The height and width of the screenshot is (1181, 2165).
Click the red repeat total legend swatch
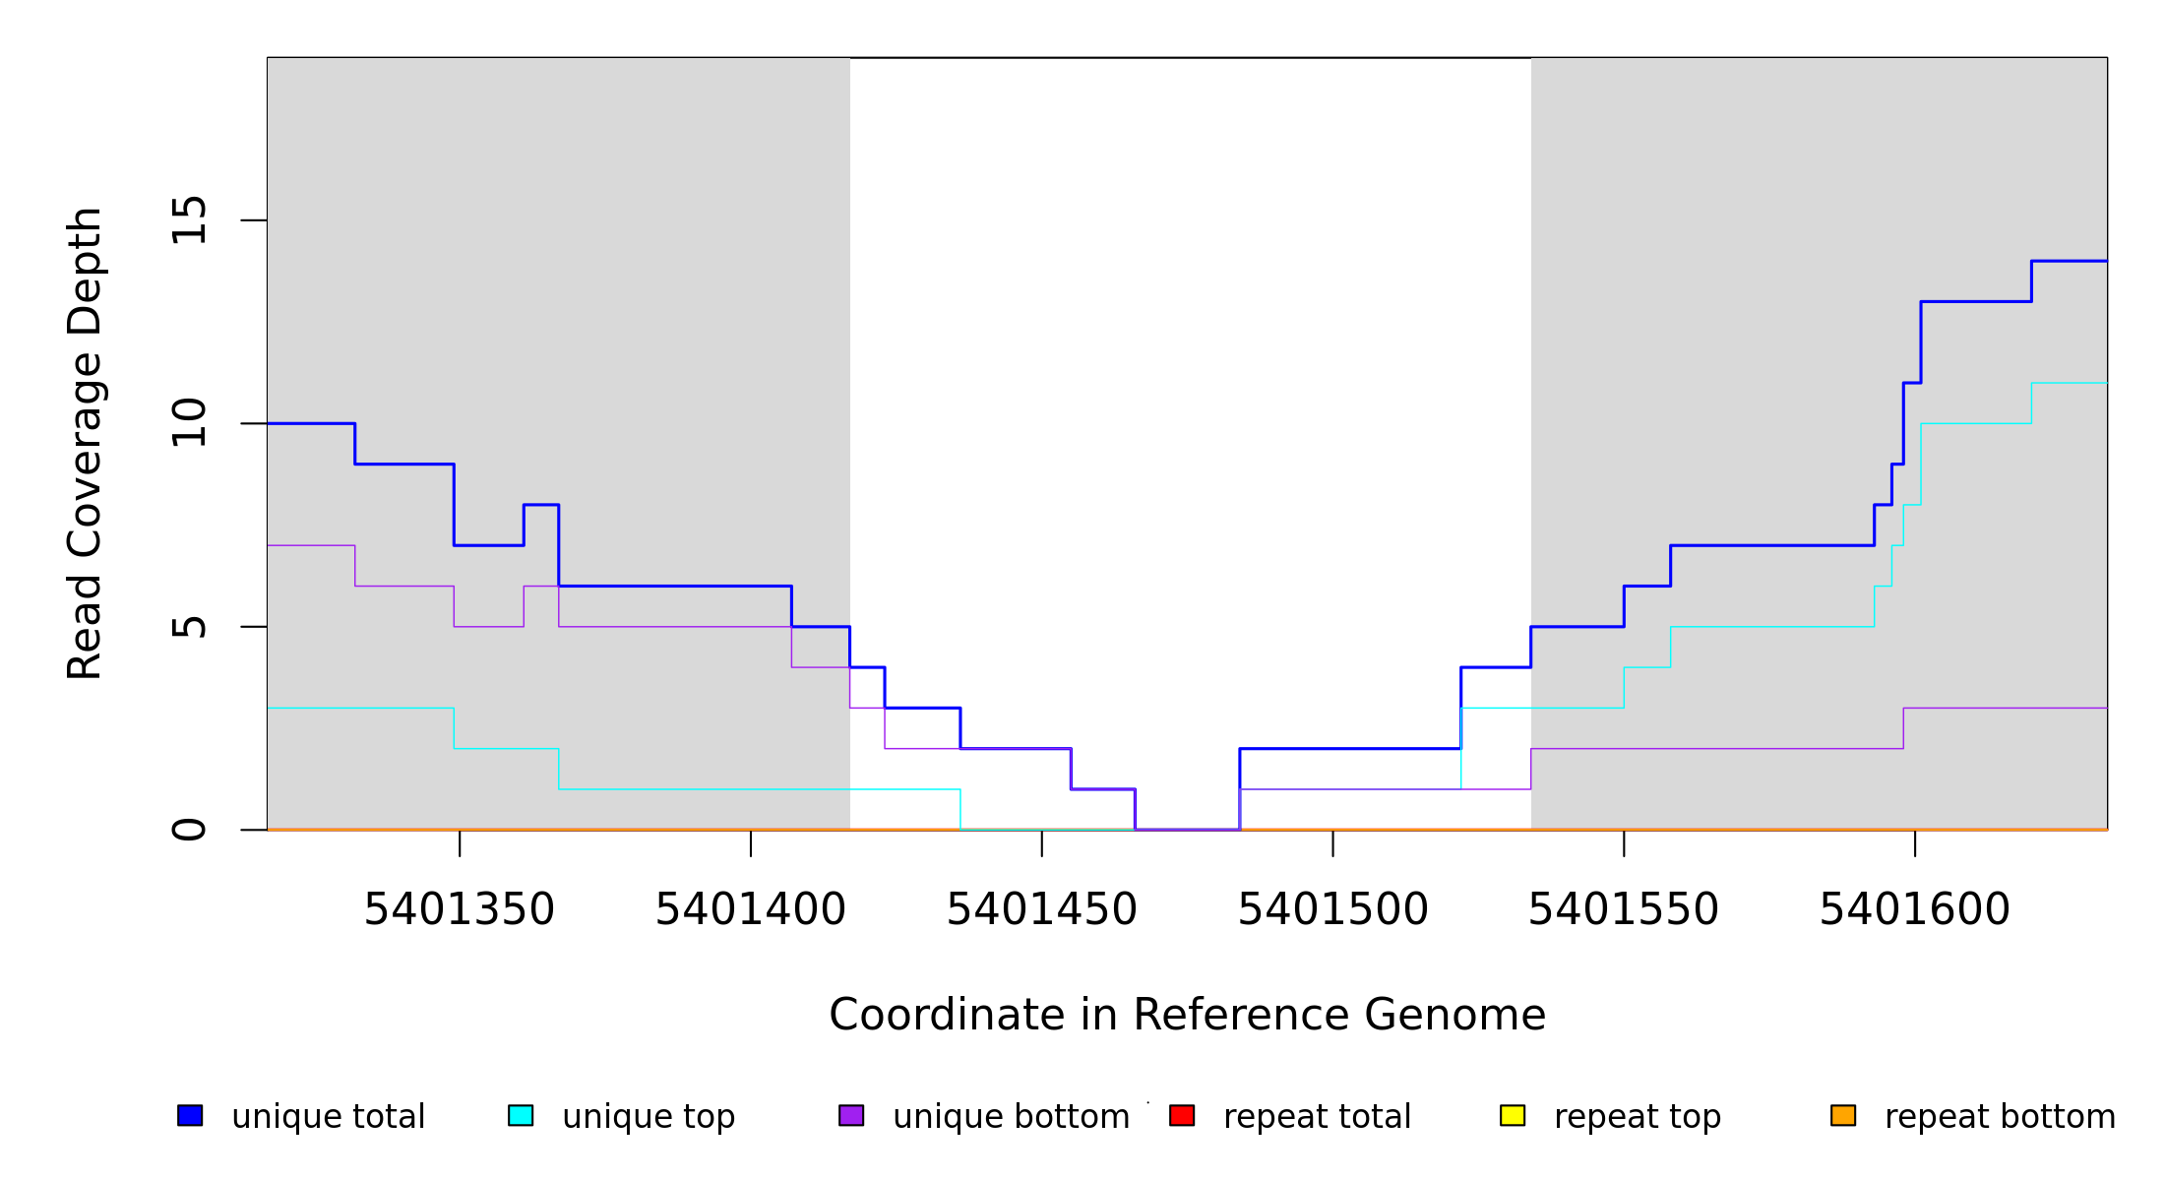[1182, 1115]
